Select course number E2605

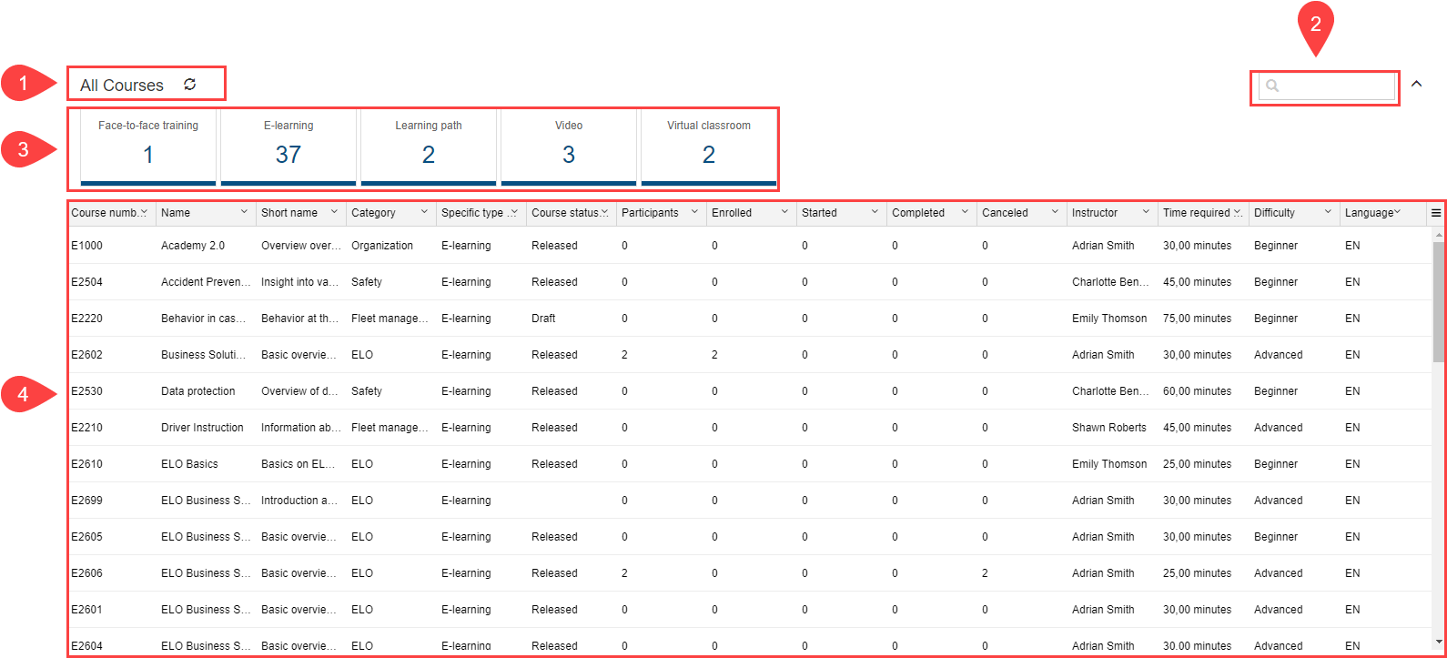[87, 537]
